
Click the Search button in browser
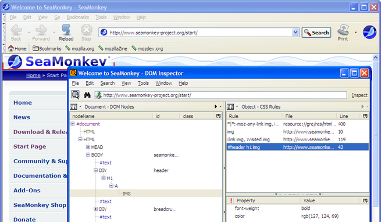(x=316, y=33)
